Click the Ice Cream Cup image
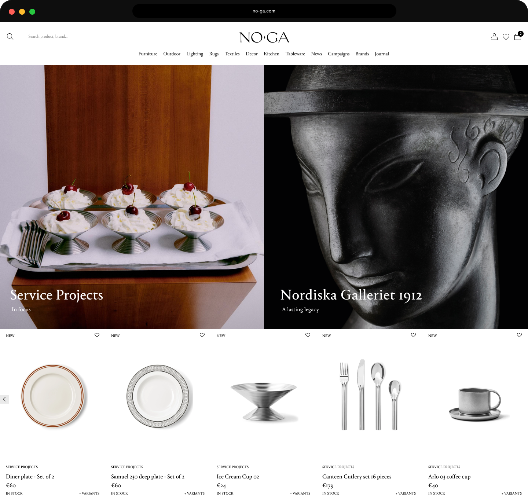The image size is (528, 503). (264, 401)
